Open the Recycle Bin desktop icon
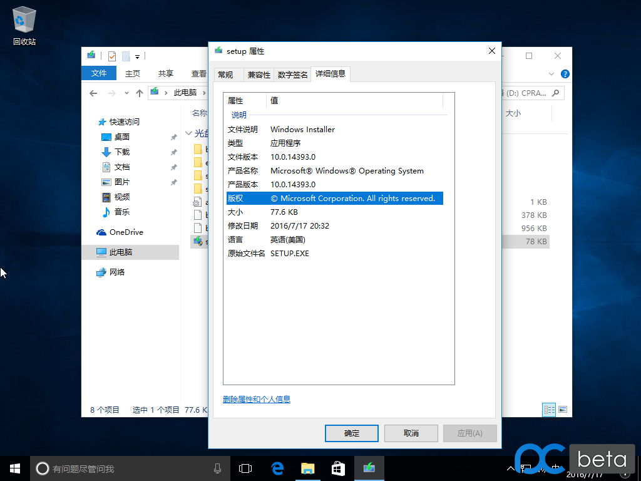Screen dimensions: 641x481 [x=24, y=25]
